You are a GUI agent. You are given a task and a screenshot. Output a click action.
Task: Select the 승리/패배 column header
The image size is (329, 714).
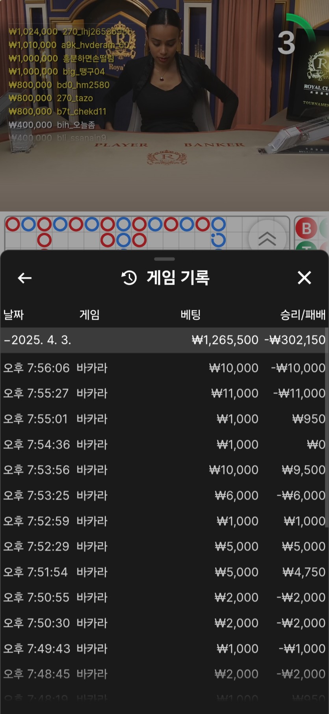pyautogui.click(x=303, y=315)
